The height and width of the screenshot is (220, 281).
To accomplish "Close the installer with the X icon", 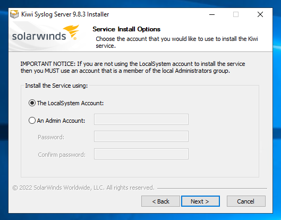I will pos(260,14).
